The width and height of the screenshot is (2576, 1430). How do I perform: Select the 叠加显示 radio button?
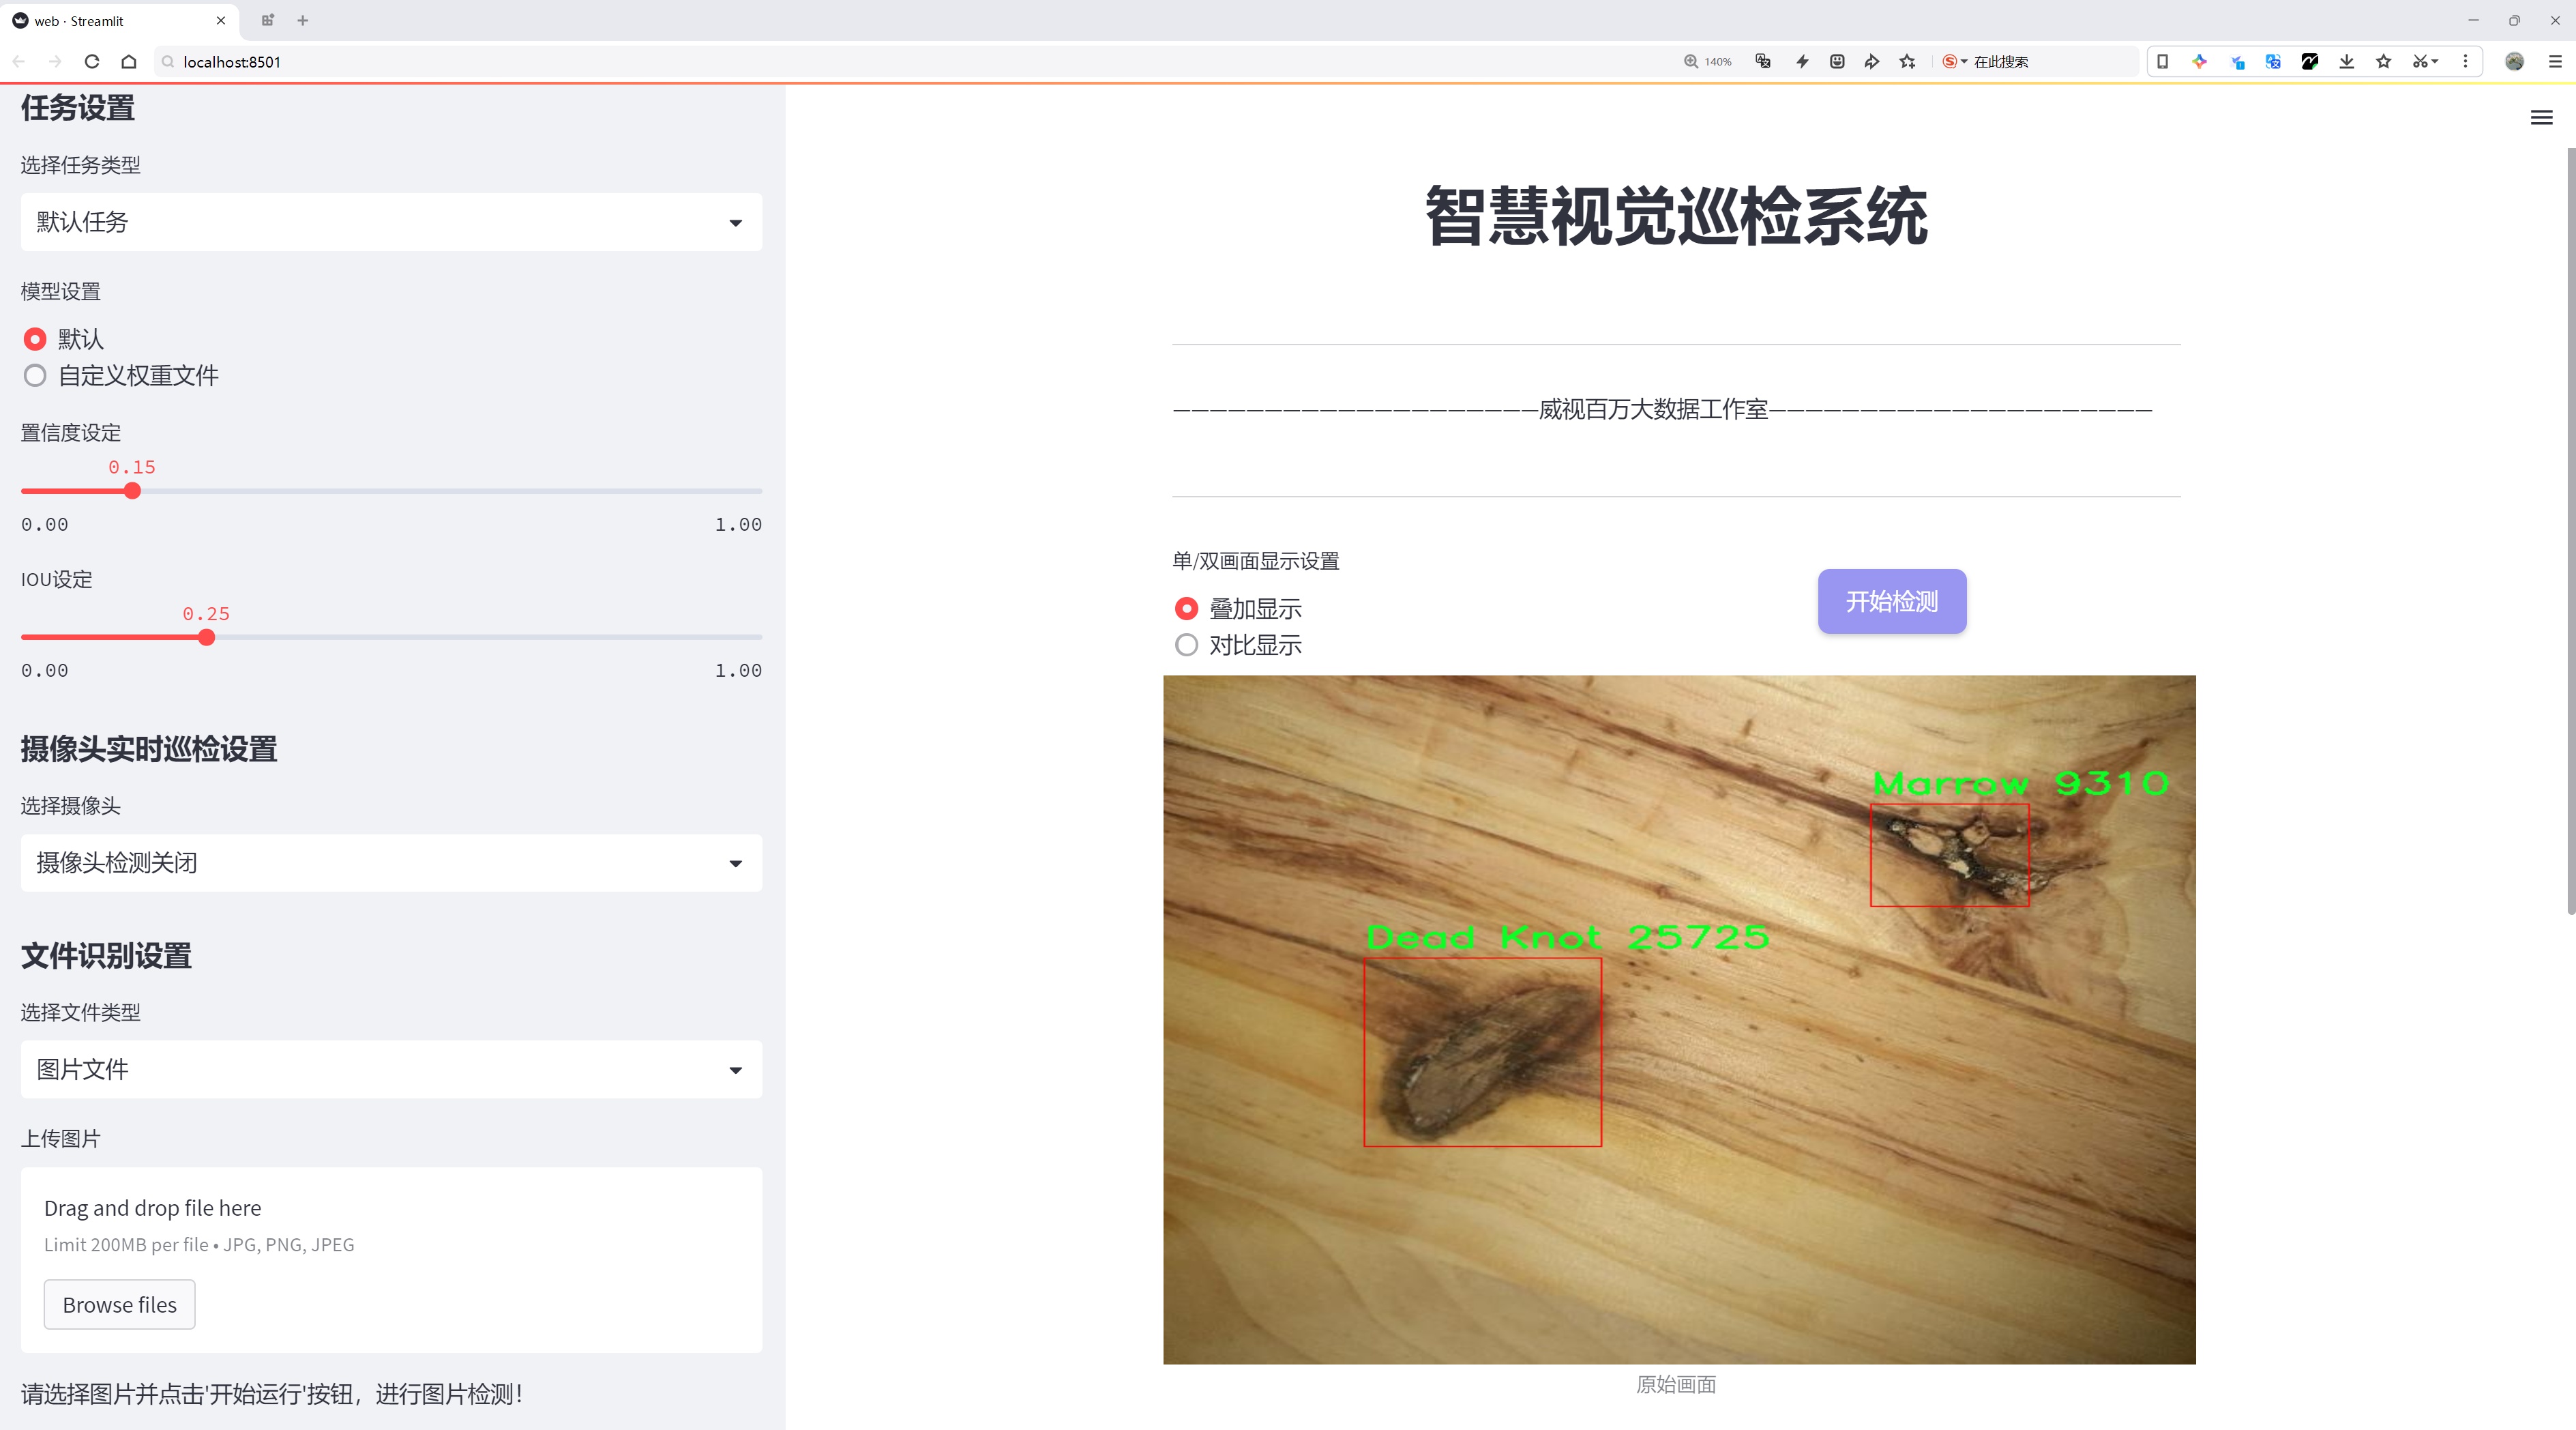pyautogui.click(x=1186, y=608)
